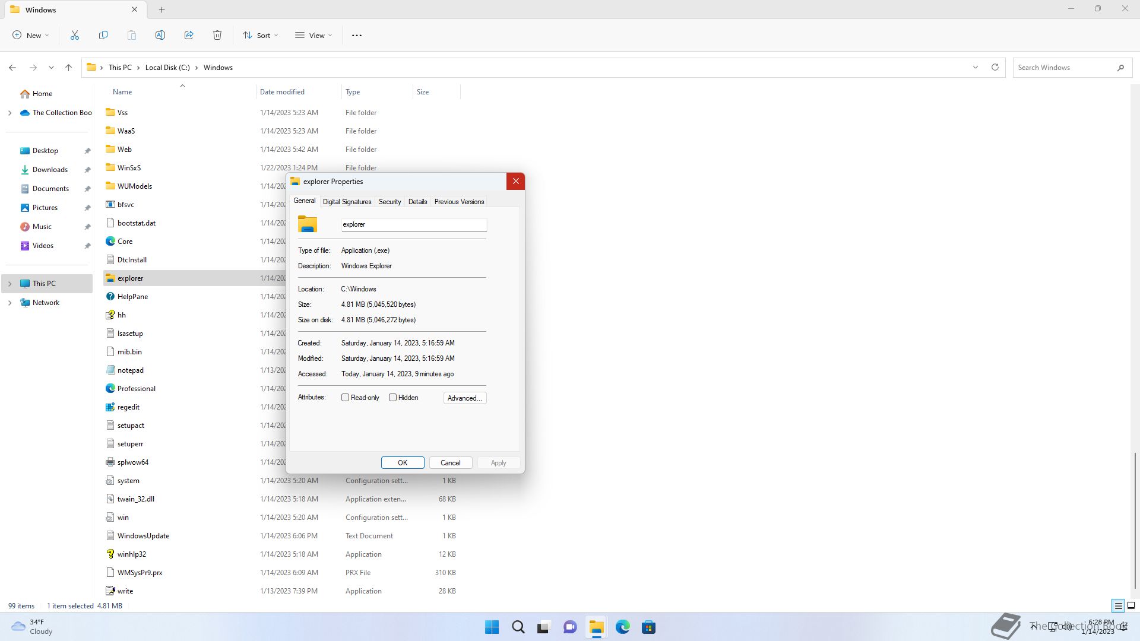
Task: Open the weather widget showing 34°F Cloudy
Action: tap(33, 627)
